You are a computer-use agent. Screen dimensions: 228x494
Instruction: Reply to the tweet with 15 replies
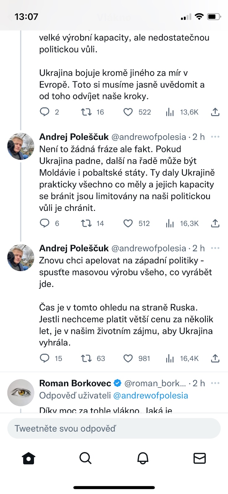[45, 358]
